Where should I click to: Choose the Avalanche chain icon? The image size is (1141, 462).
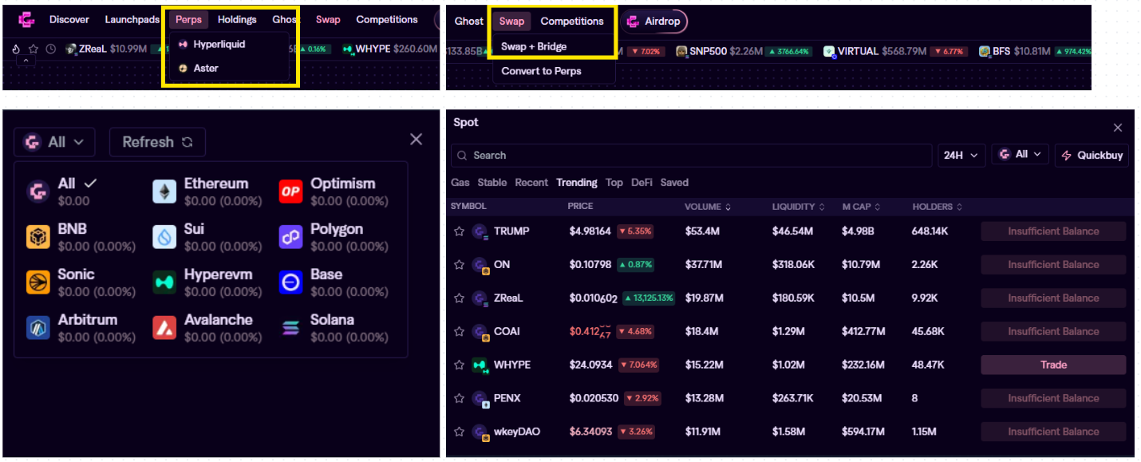(164, 328)
